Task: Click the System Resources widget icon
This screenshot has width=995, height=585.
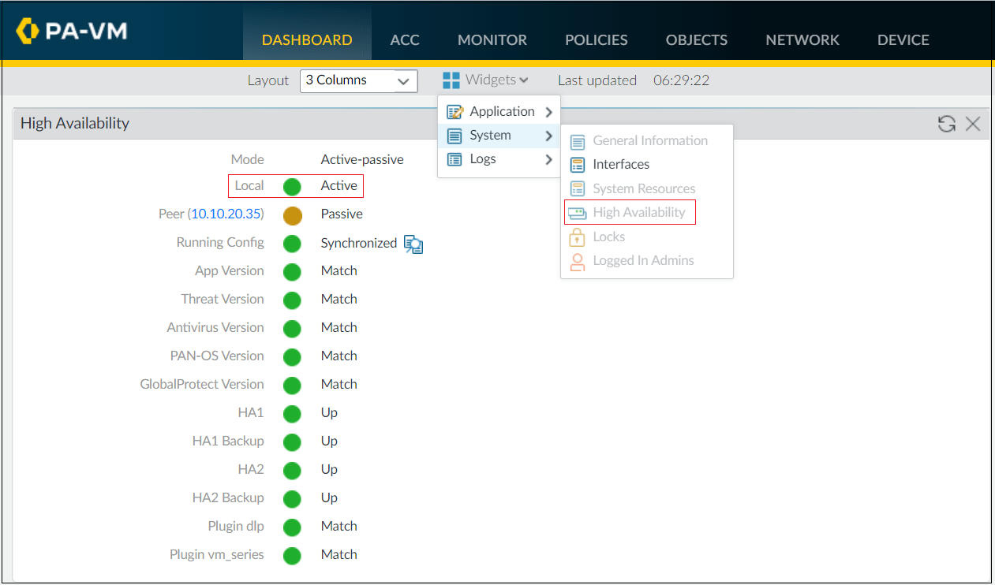Action: 576,188
